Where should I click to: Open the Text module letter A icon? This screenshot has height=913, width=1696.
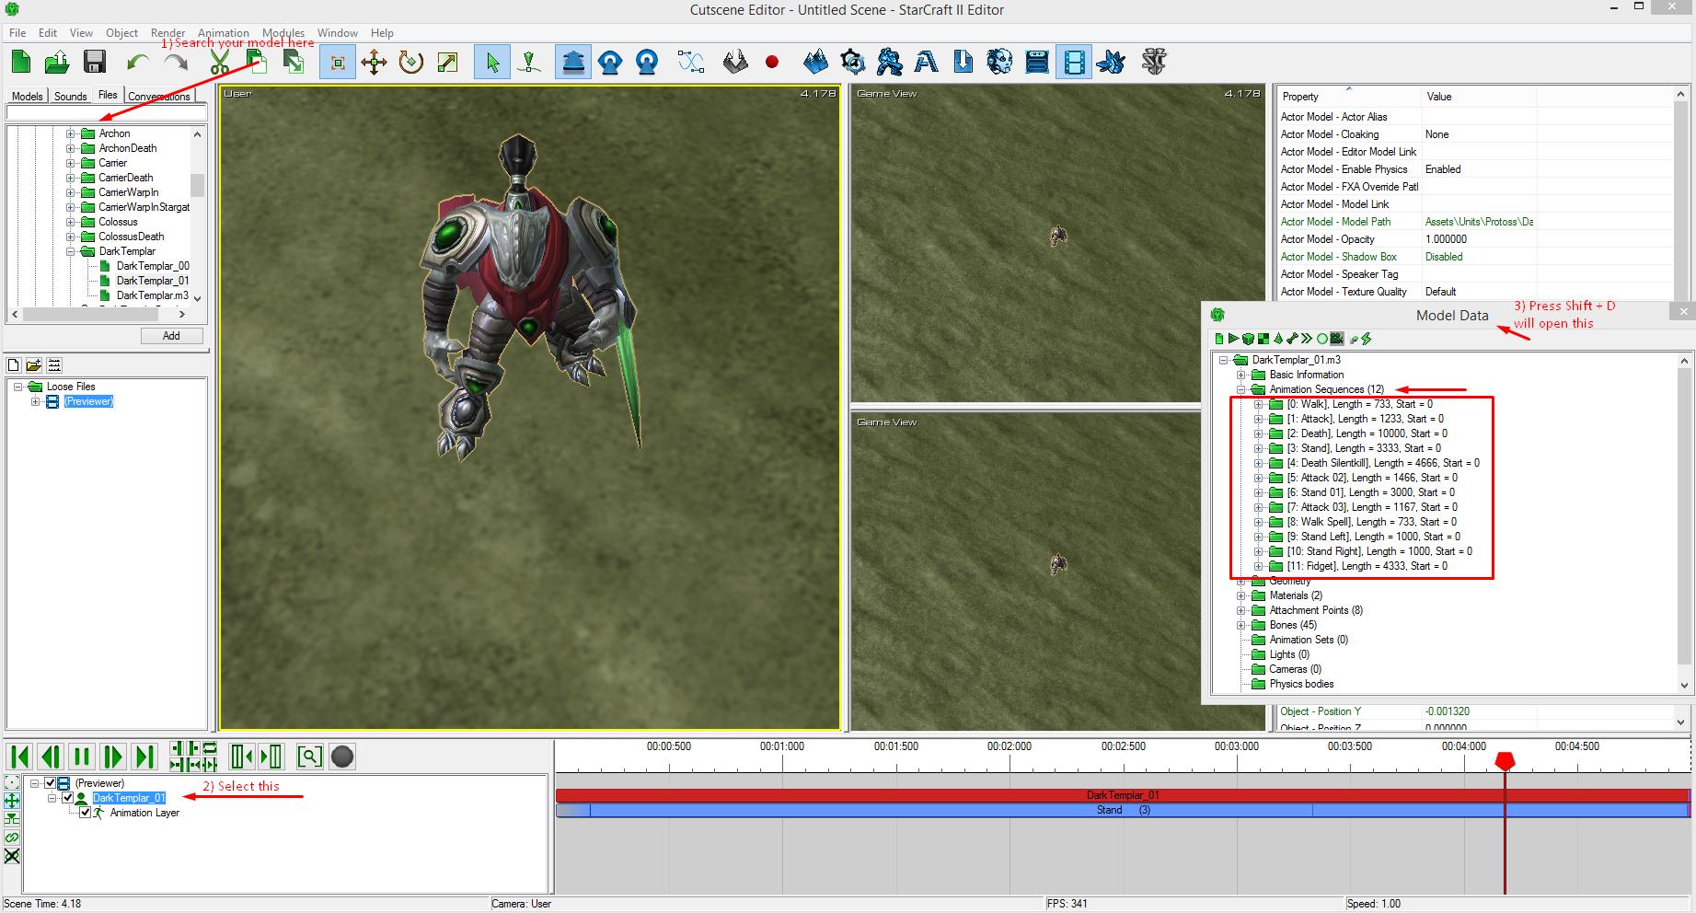[x=926, y=62]
